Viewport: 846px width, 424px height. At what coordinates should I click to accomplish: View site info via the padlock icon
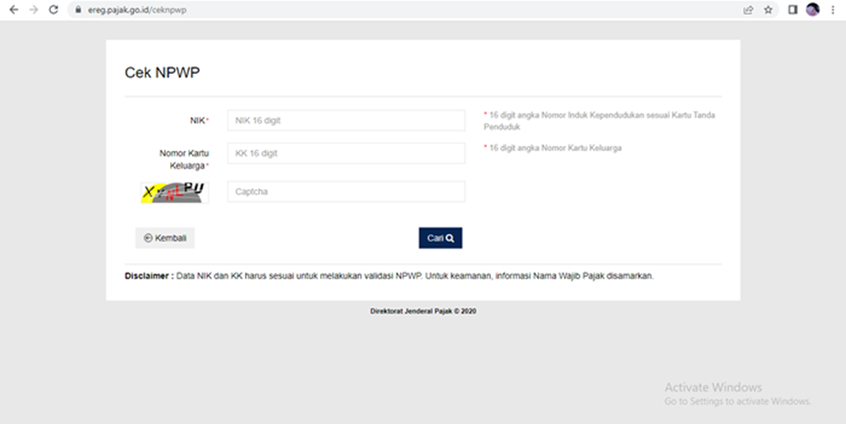[x=77, y=10]
